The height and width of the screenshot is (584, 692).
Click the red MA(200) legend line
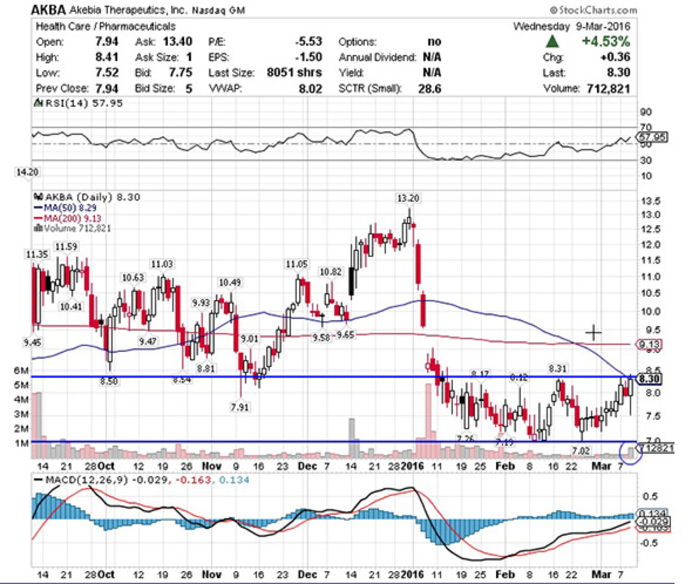tap(39, 218)
